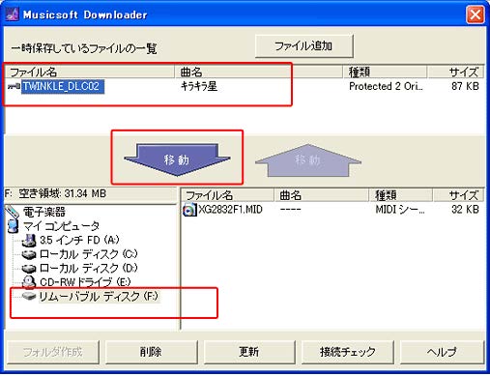Click the blue down 移動 arrow
This screenshot has width=490, height=376.
click(x=177, y=159)
